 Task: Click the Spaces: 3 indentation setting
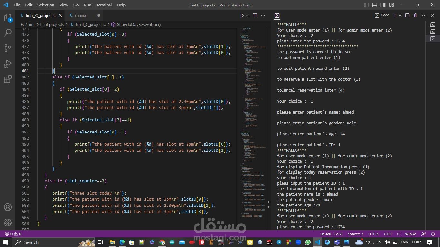[355, 234]
